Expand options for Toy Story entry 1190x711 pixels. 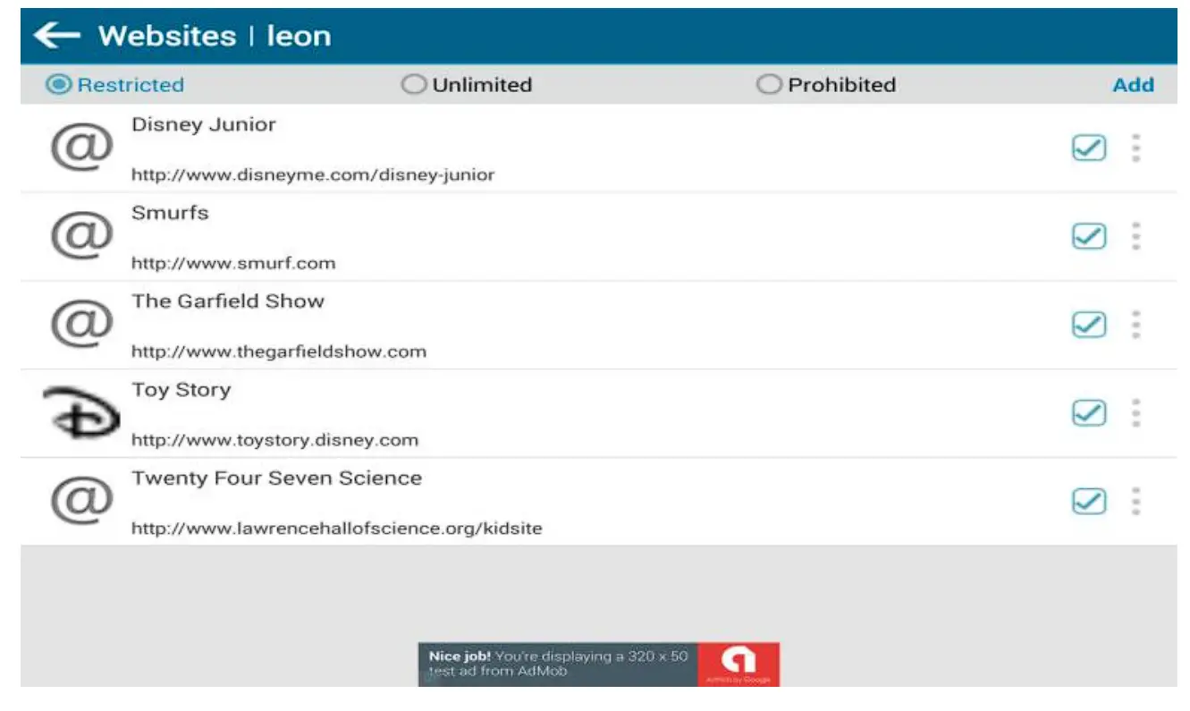click(1135, 413)
